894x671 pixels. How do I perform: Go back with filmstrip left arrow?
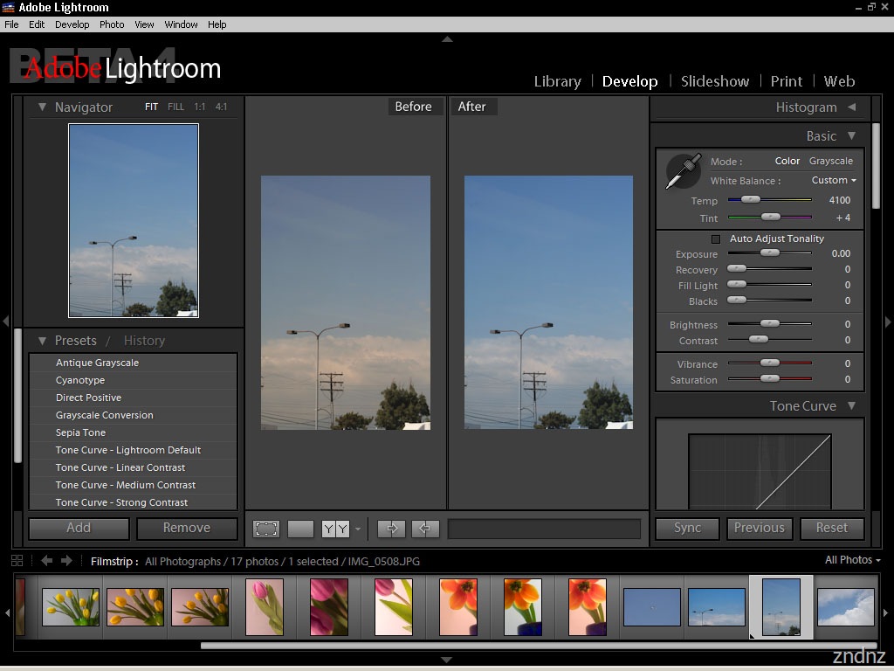[x=47, y=561]
